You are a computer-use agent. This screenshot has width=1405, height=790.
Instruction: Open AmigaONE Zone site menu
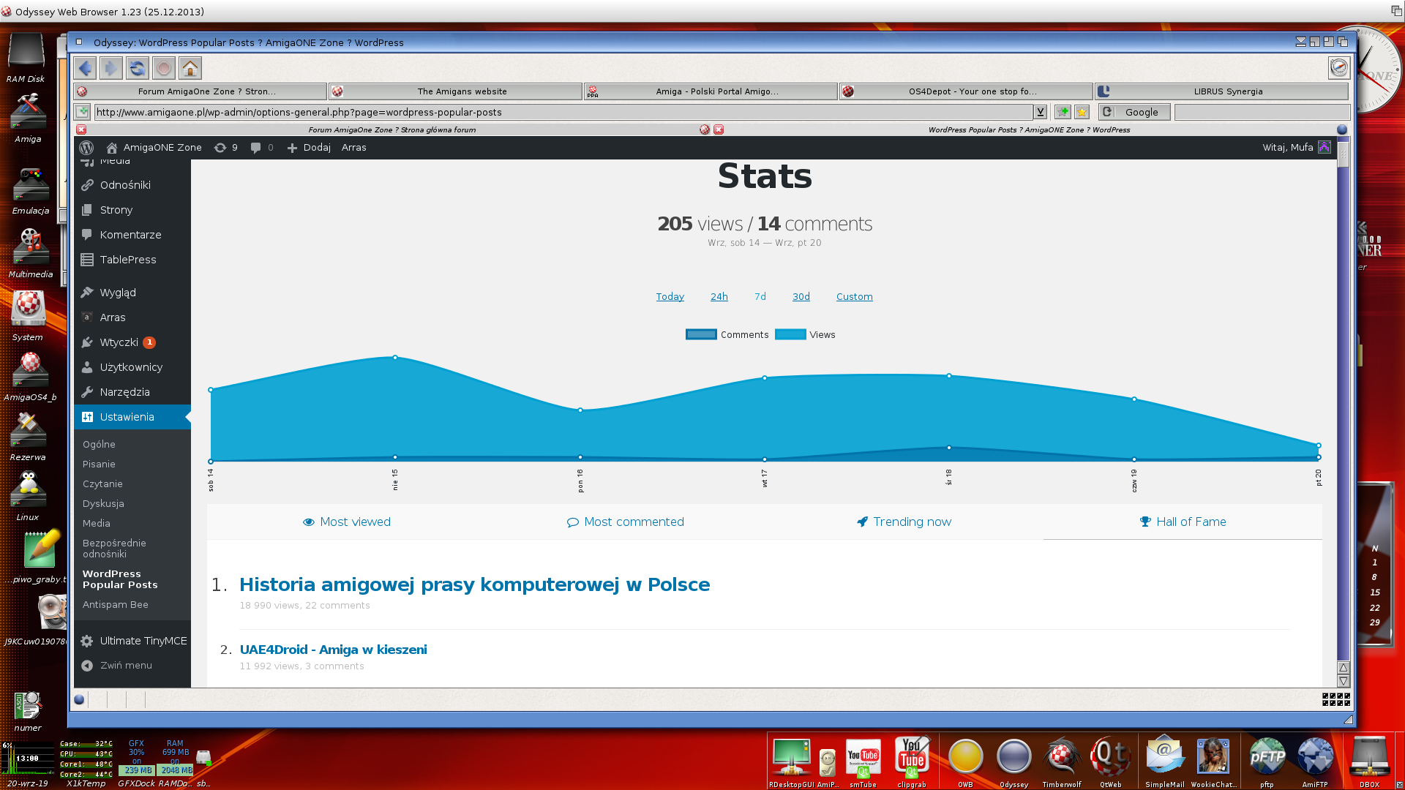click(x=154, y=148)
